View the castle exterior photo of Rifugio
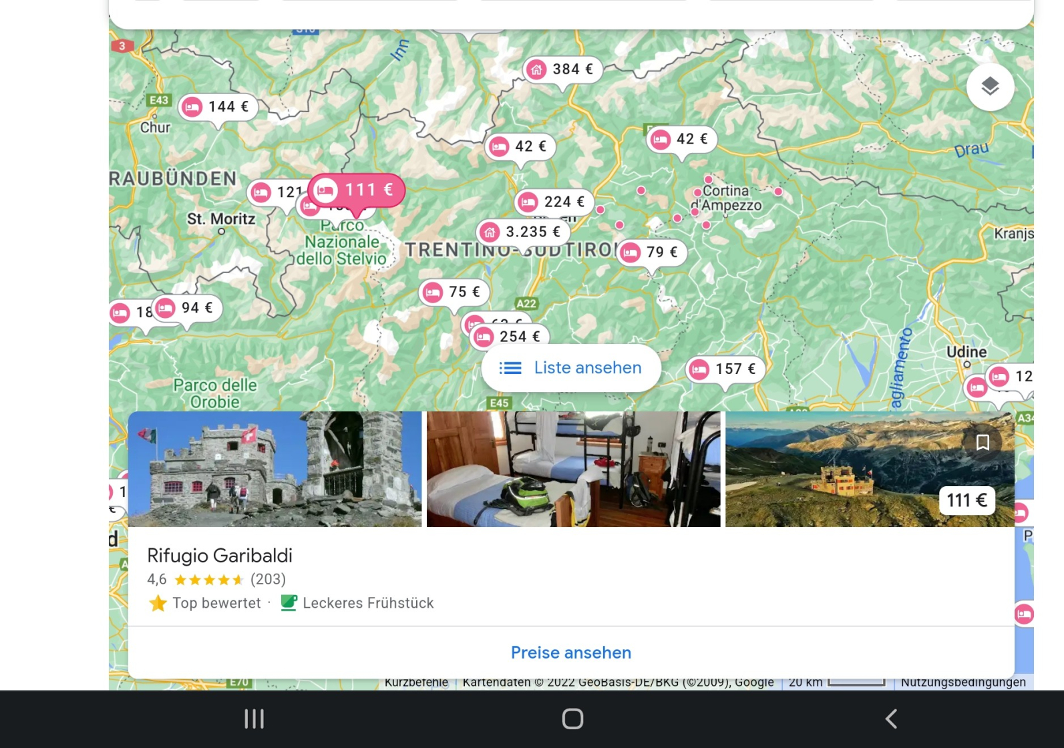 point(275,469)
